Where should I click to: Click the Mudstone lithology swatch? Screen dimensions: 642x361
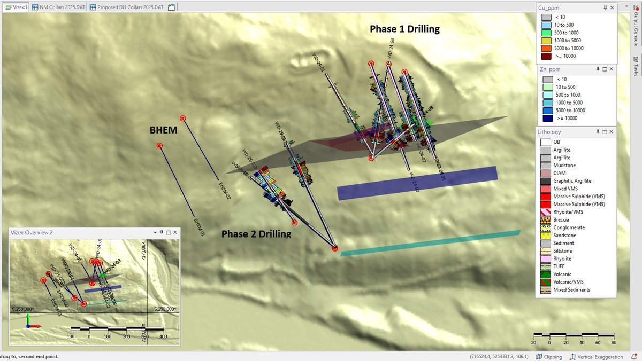545,166
